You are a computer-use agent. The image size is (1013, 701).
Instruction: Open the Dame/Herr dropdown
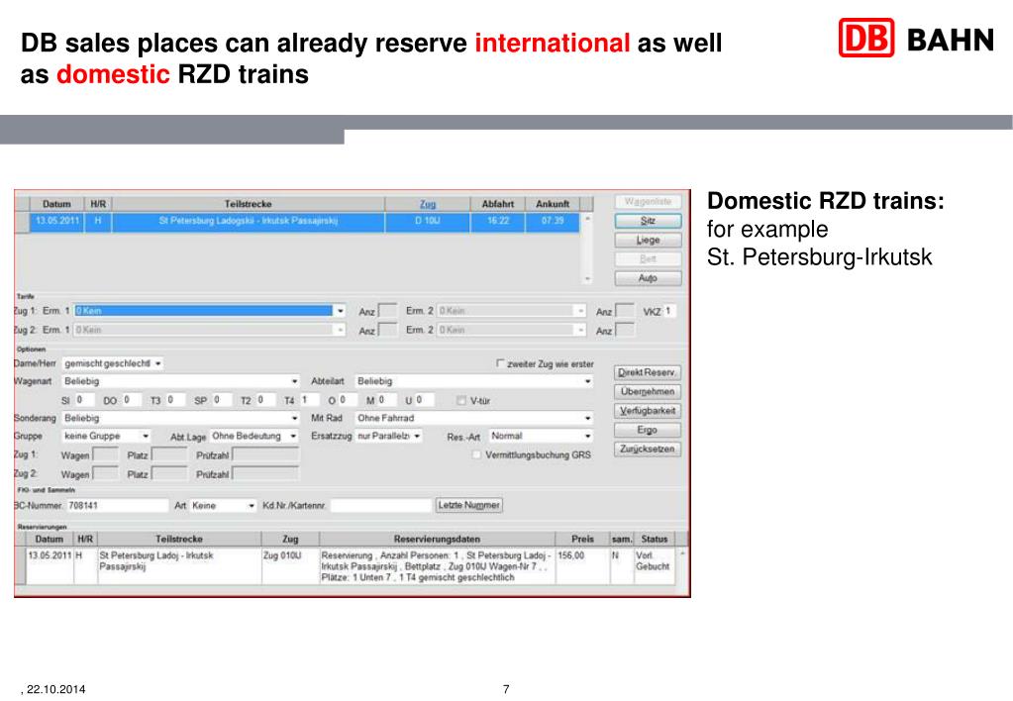coord(157,363)
